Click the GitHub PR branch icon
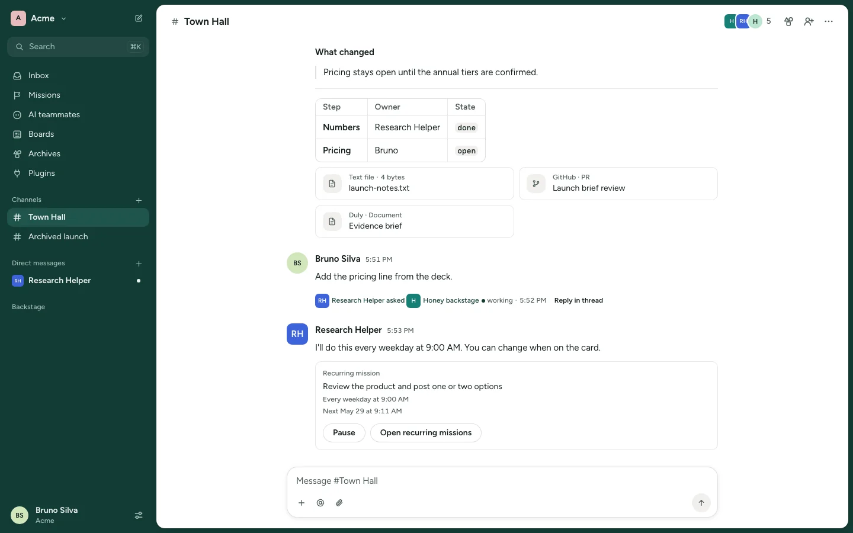The image size is (853, 533). click(x=536, y=184)
